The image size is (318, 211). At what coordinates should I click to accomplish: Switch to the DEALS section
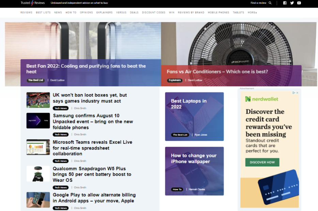[134, 12]
